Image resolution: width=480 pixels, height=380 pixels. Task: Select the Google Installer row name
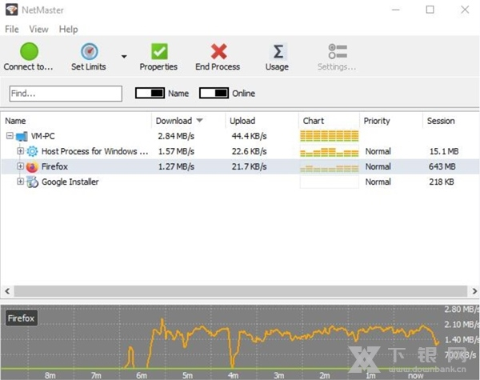70,182
